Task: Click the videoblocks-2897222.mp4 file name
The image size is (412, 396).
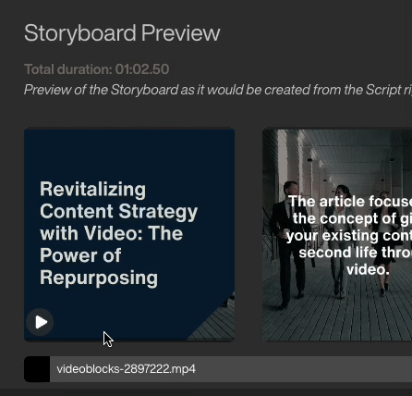Action: click(126, 369)
